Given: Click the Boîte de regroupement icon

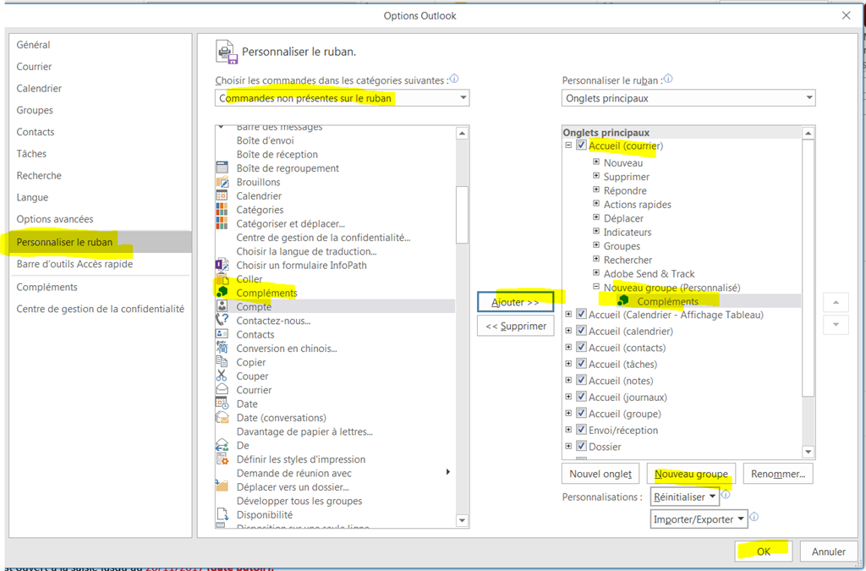Looking at the screenshot, I should pyautogui.click(x=222, y=167).
